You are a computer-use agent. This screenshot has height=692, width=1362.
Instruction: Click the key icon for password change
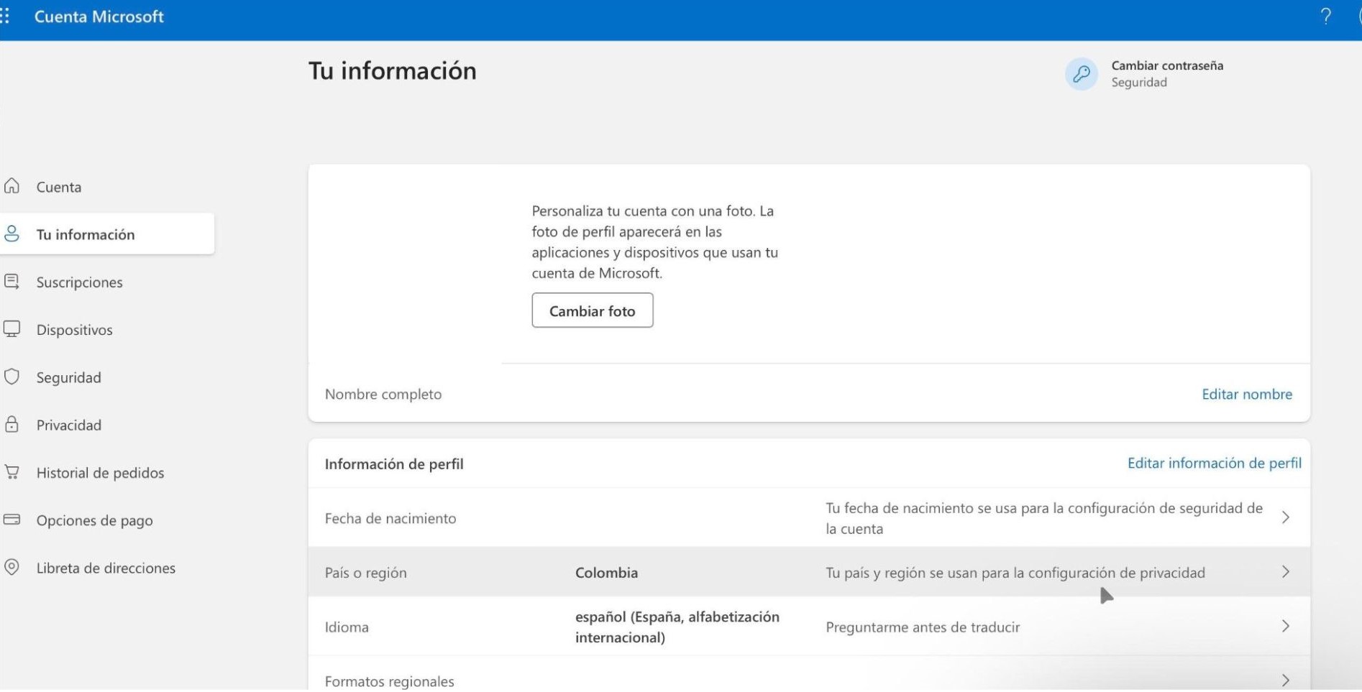coord(1081,74)
